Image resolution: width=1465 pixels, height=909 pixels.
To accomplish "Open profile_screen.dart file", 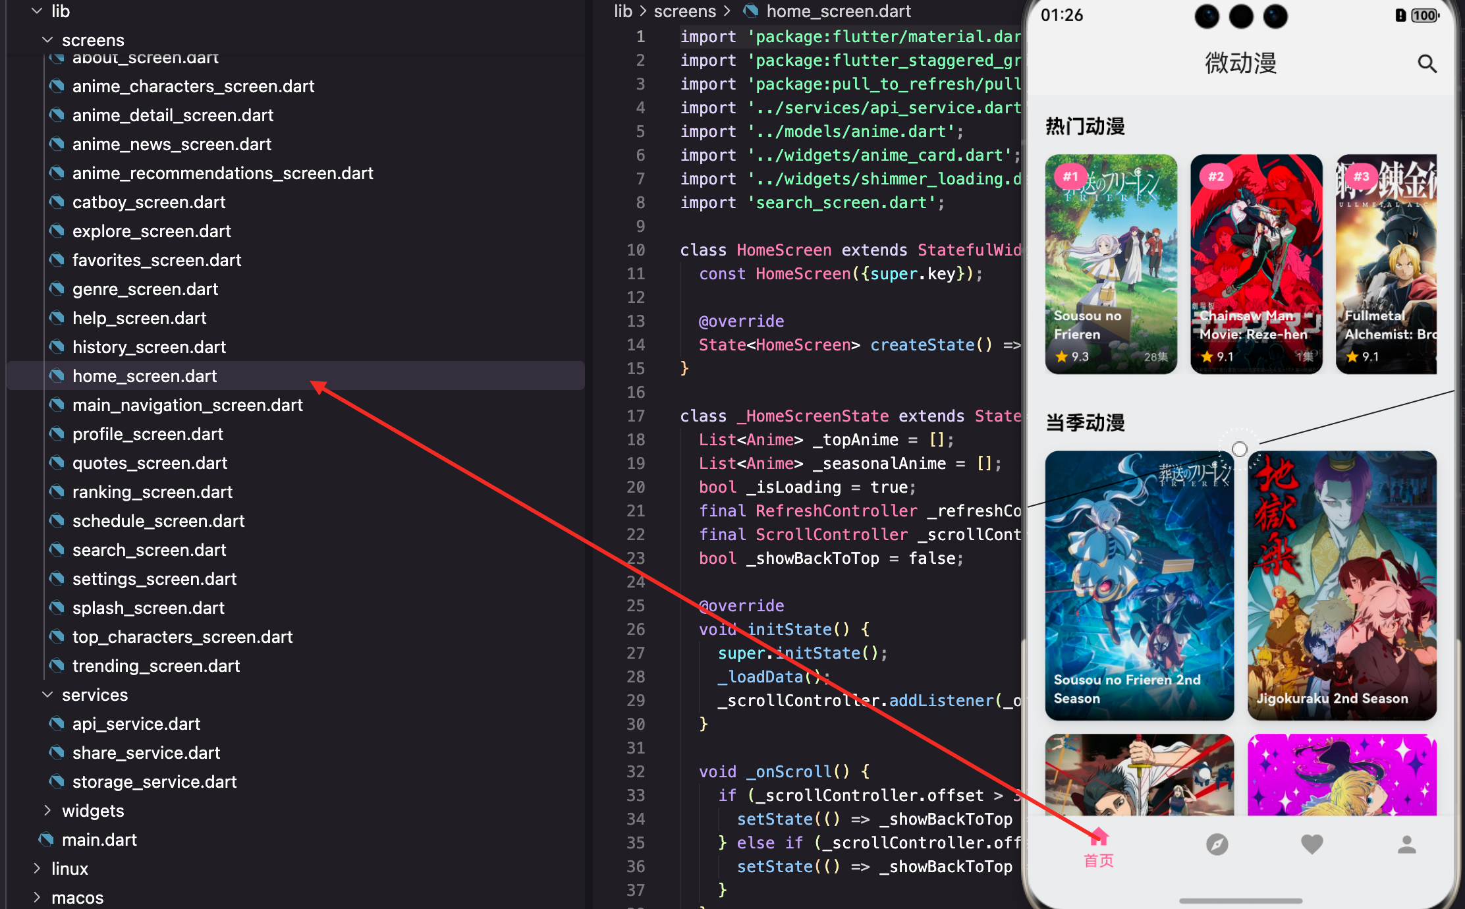I will [x=148, y=434].
